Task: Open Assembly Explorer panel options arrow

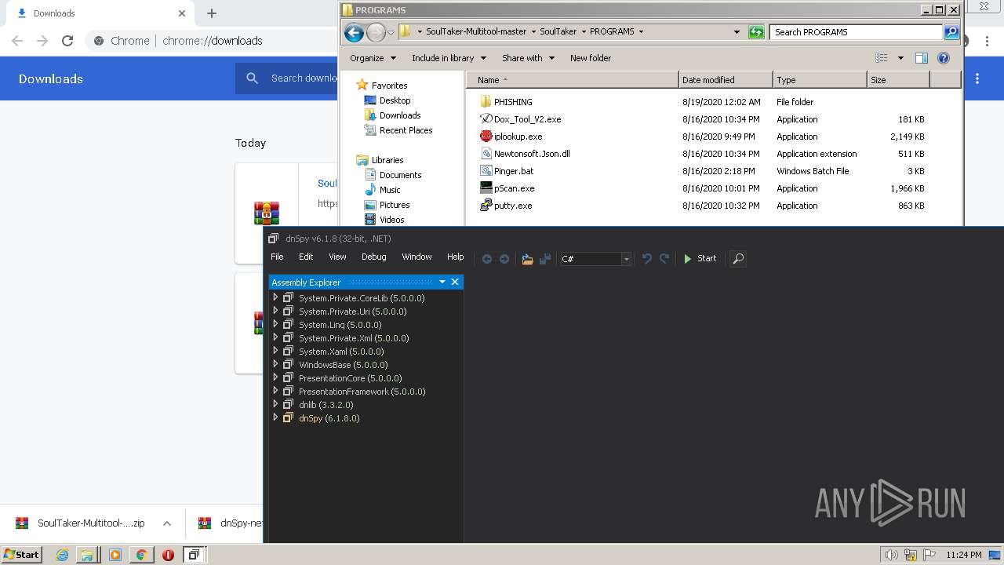Action: (x=442, y=282)
